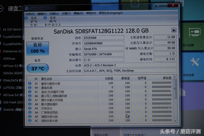
Task: Select attribute row 0C 启动-关闭循环次数
Action: (100, 92)
